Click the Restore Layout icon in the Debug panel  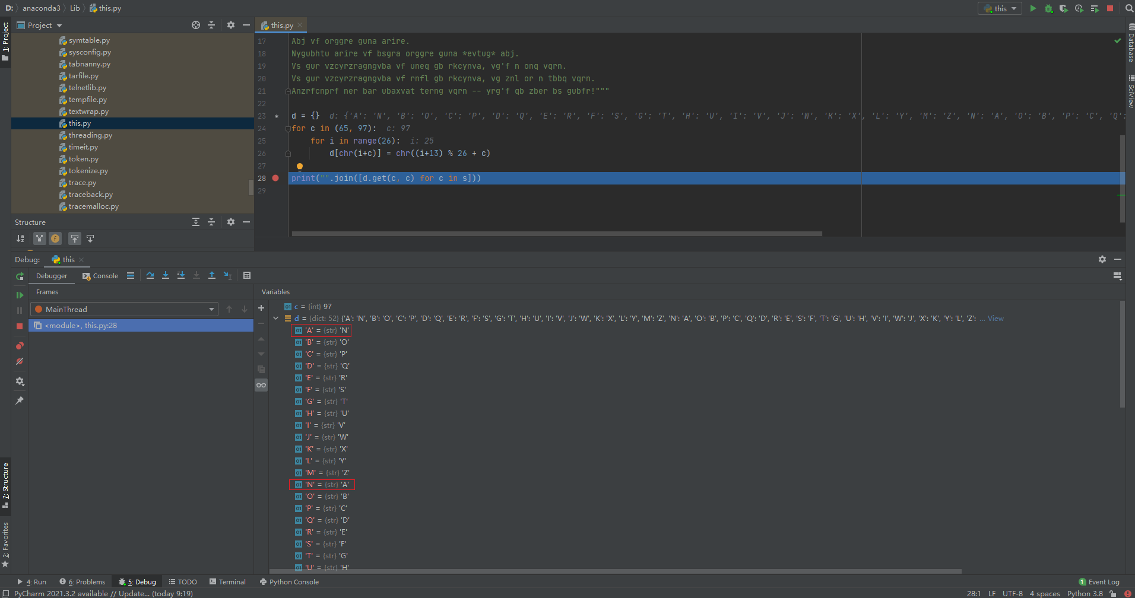click(x=1117, y=276)
